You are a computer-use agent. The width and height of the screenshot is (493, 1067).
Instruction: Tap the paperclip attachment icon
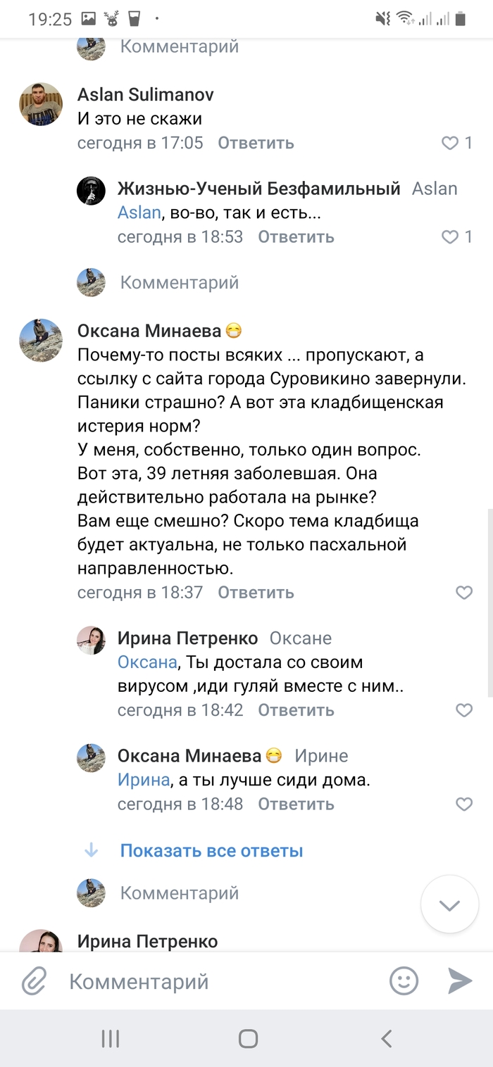click(34, 980)
